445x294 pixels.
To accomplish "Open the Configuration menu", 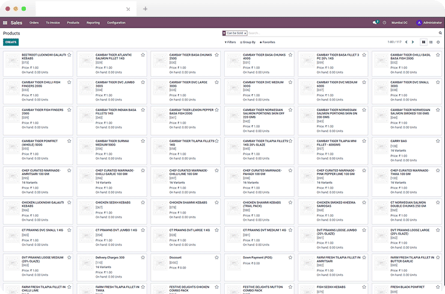I will pos(116,23).
